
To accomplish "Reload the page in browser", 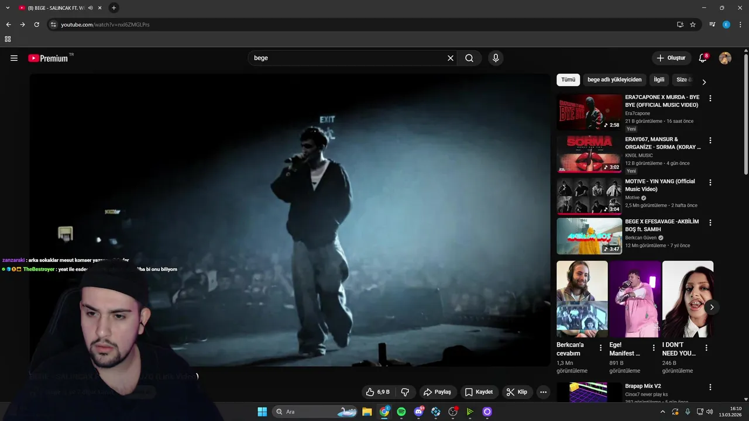I will (x=36, y=25).
